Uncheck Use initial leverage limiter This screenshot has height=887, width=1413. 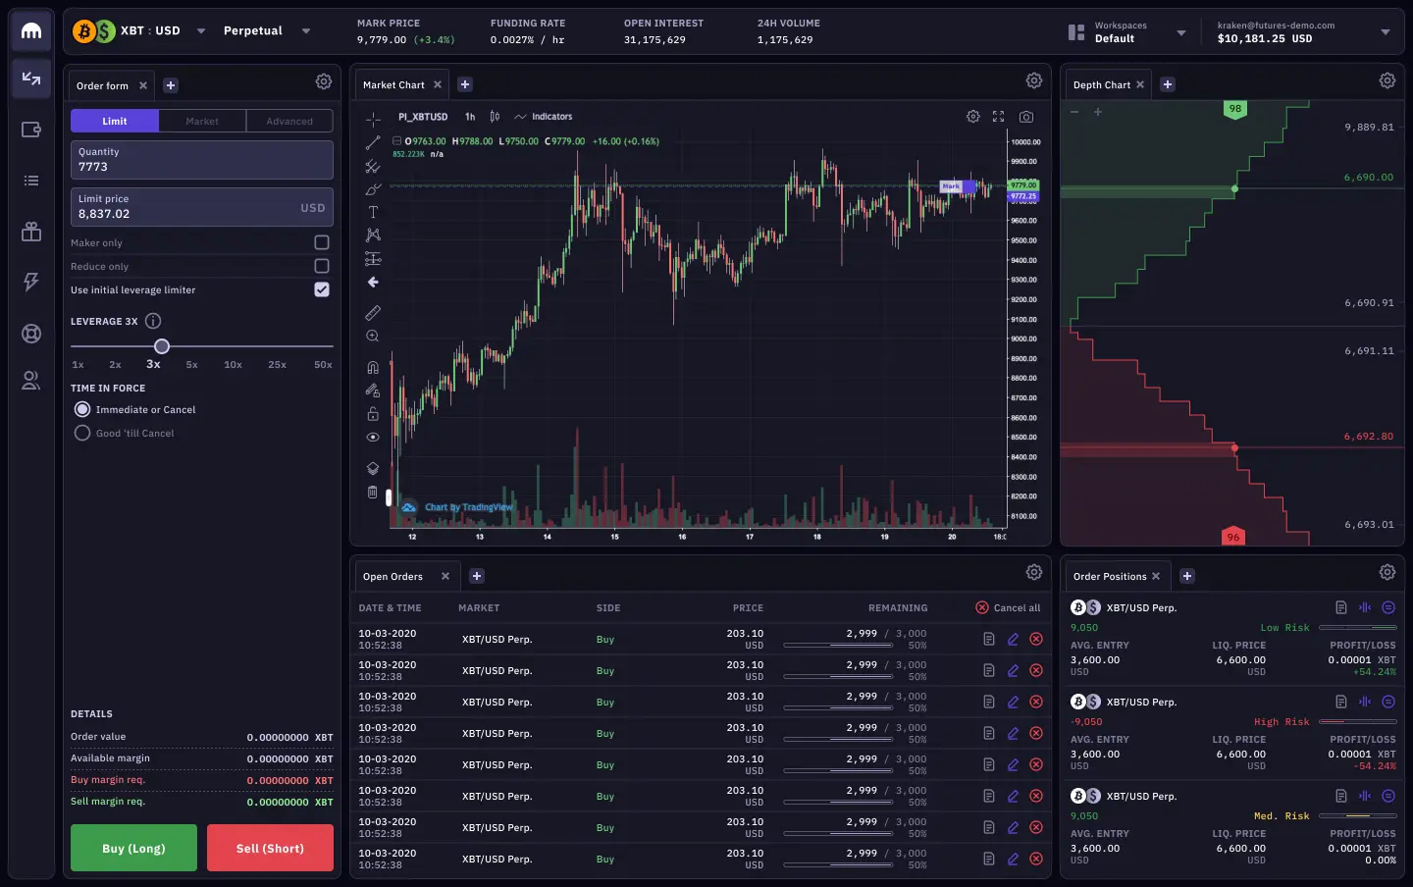tap(322, 289)
